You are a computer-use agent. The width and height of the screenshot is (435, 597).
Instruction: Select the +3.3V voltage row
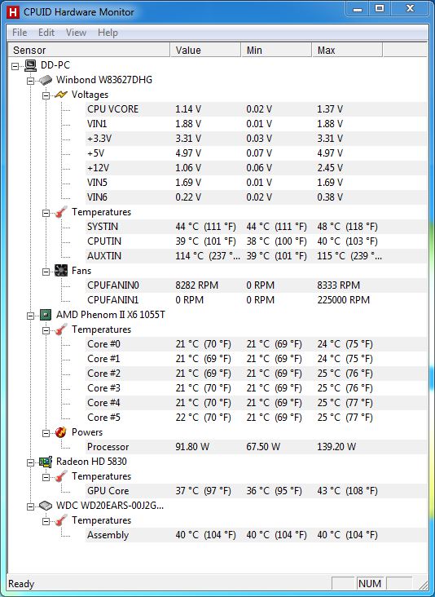click(x=256, y=139)
